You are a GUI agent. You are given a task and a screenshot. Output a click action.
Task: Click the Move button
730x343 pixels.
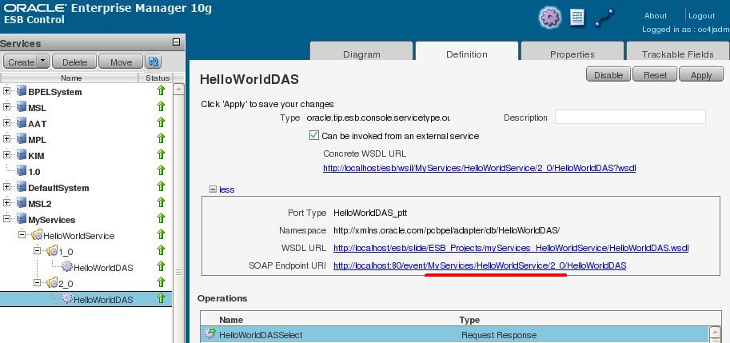pos(121,62)
